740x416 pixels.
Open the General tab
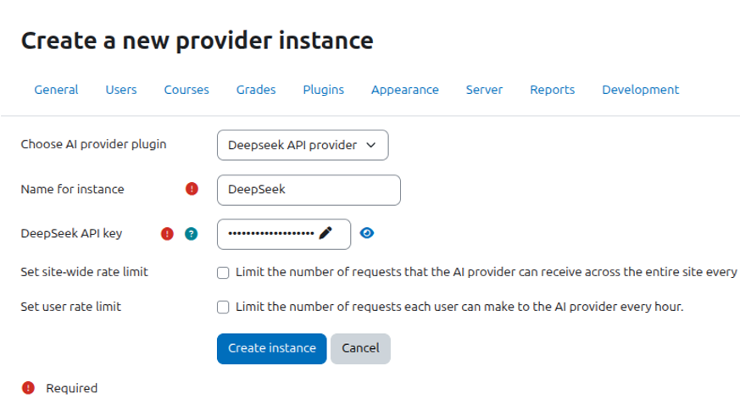pyautogui.click(x=56, y=90)
